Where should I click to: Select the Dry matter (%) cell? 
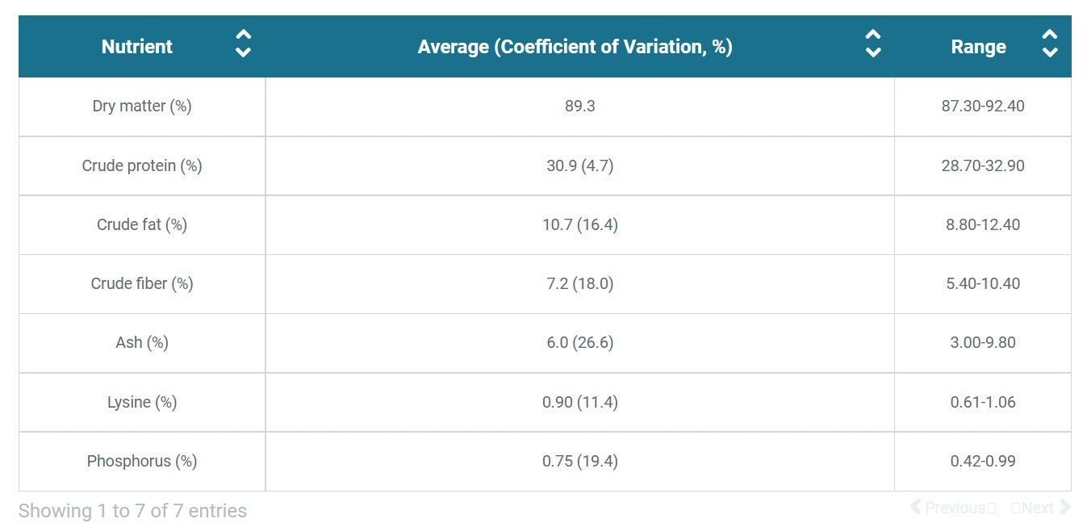tap(142, 107)
